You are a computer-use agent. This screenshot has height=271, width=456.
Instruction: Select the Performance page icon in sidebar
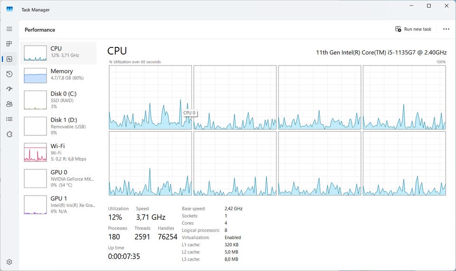(9, 59)
